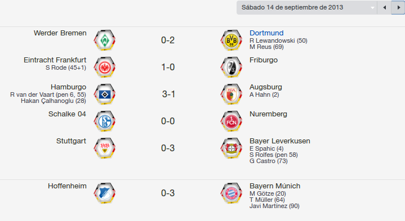View the Hamburgo 3-1 Augsburg score
This screenshot has height=221, width=405.
168,94
